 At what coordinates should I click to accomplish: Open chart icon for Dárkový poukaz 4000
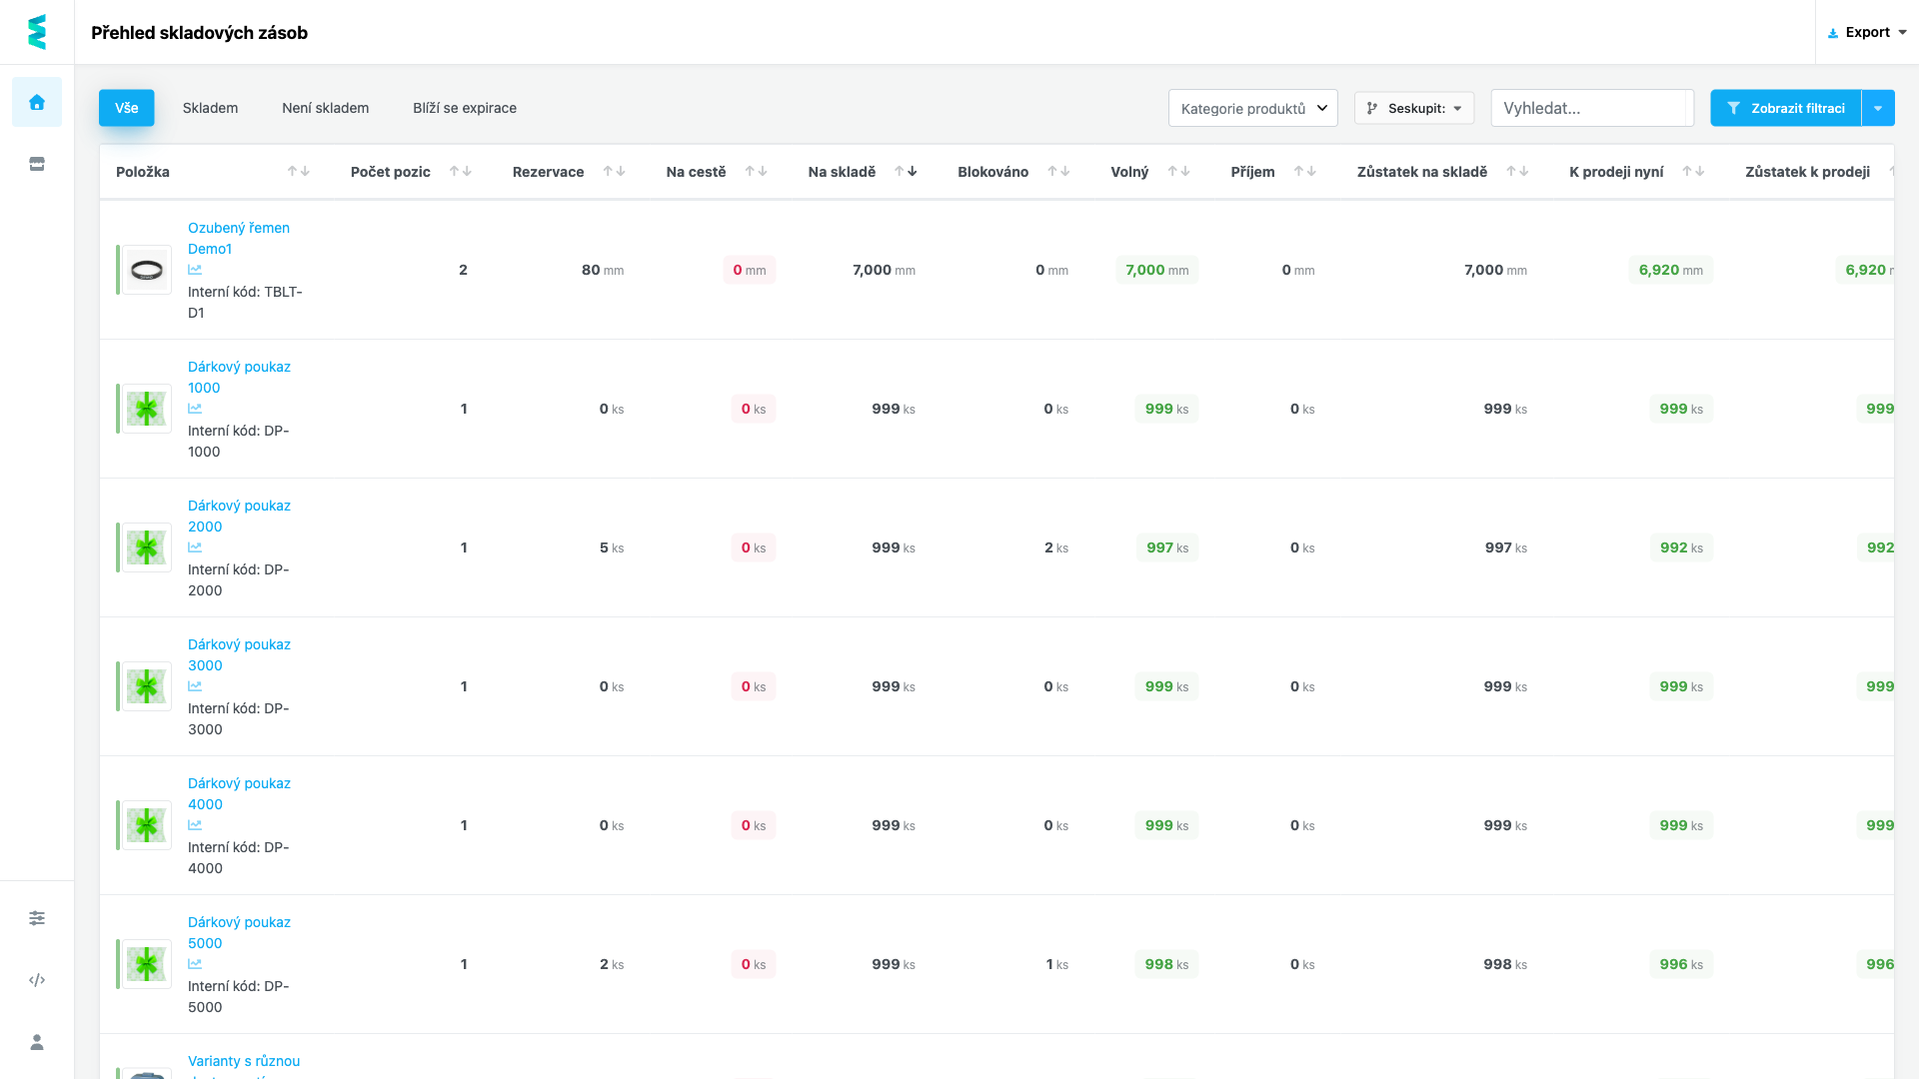point(195,825)
